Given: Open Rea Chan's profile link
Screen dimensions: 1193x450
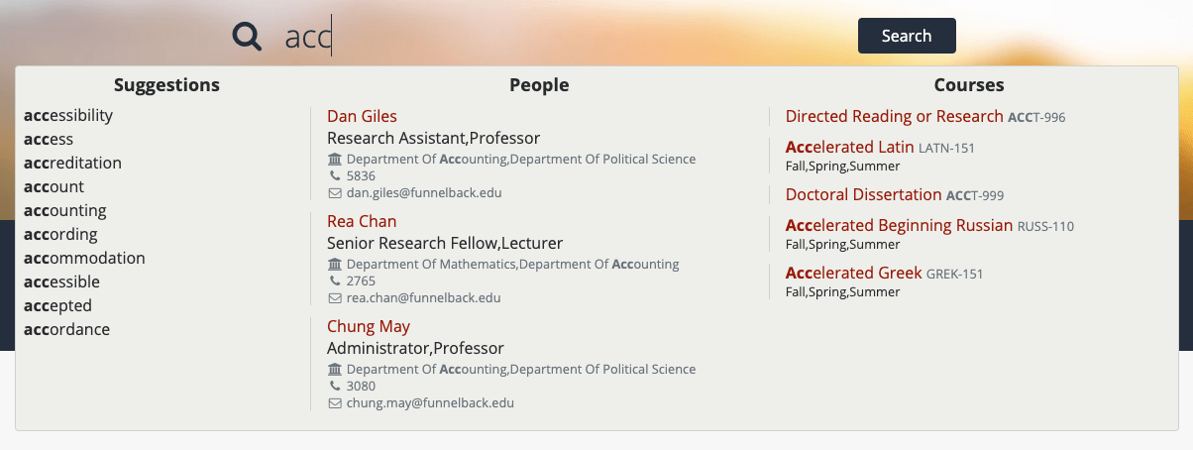Looking at the screenshot, I should click(362, 221).
